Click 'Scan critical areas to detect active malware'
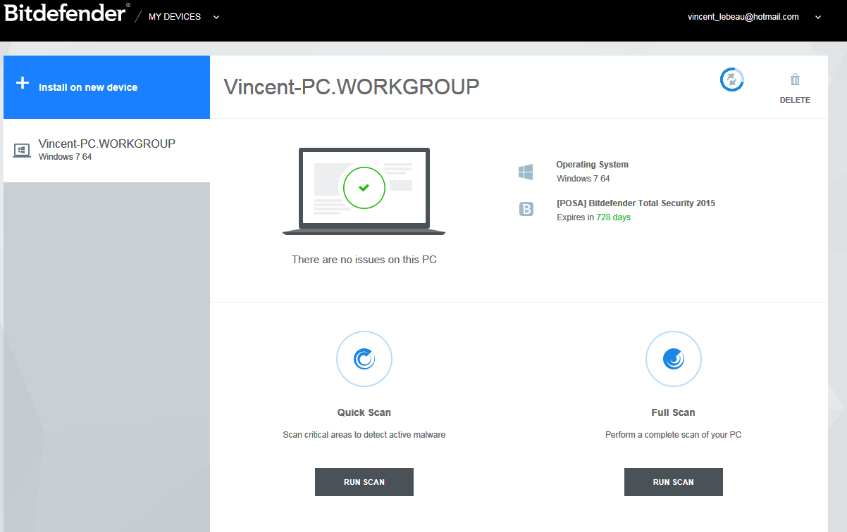Viewport: 847px width, 532px height. pyautogui.click(x=364, y=435)
